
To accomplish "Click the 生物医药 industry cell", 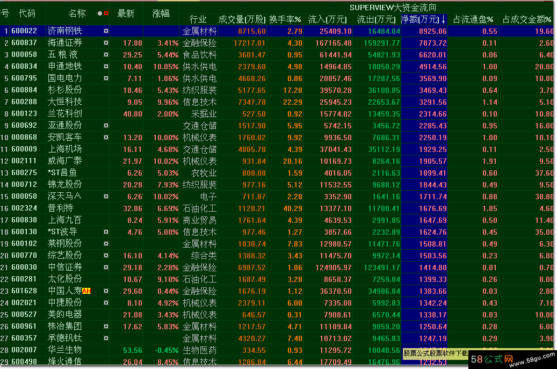I will [x=199, y=350].
